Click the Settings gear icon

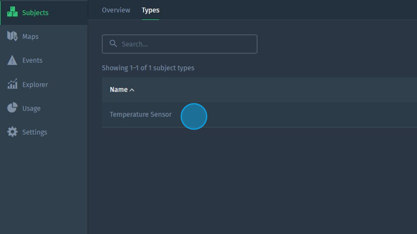click(12, 132)
